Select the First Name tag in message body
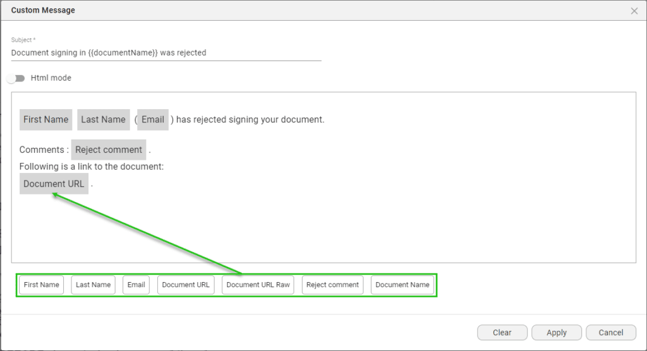 (x=45, y=119)
